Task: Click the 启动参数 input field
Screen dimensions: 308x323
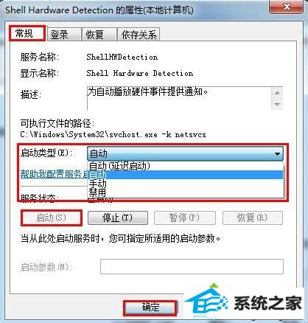Action: [x=192, y=266]
